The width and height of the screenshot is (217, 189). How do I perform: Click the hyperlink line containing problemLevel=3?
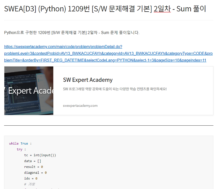click(108, 53)
